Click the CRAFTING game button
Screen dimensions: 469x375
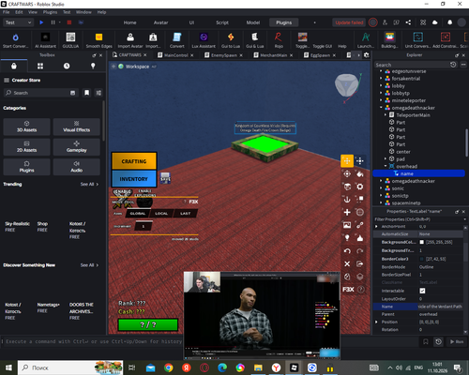134,161
